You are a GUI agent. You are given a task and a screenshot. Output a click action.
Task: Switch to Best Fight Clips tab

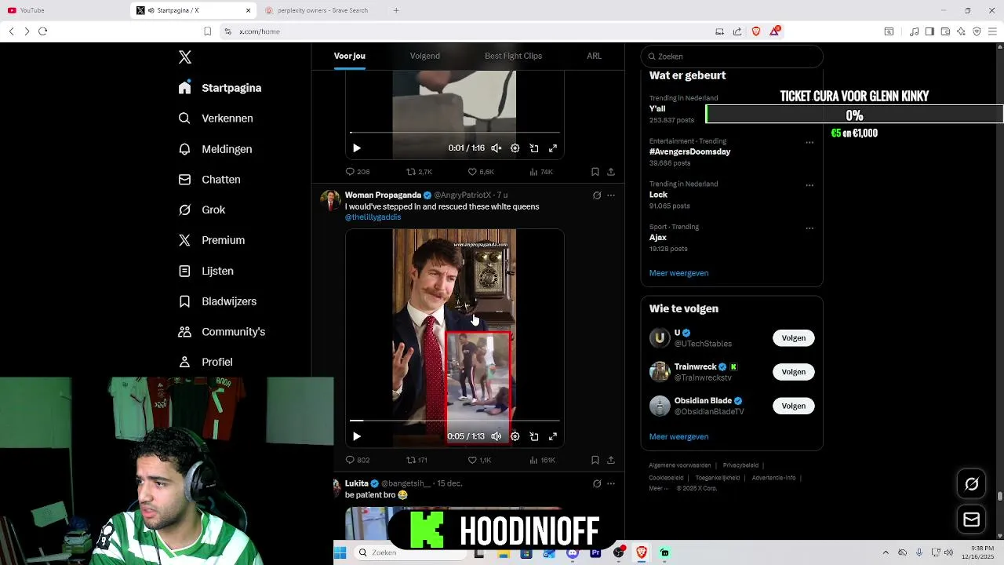(x=513, y=56)
